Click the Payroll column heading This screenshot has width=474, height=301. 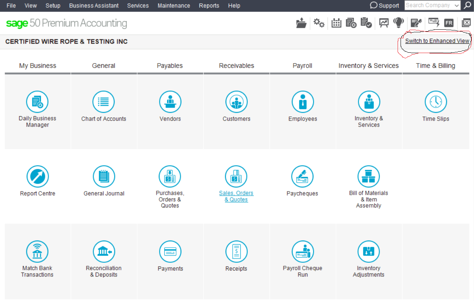303,66
